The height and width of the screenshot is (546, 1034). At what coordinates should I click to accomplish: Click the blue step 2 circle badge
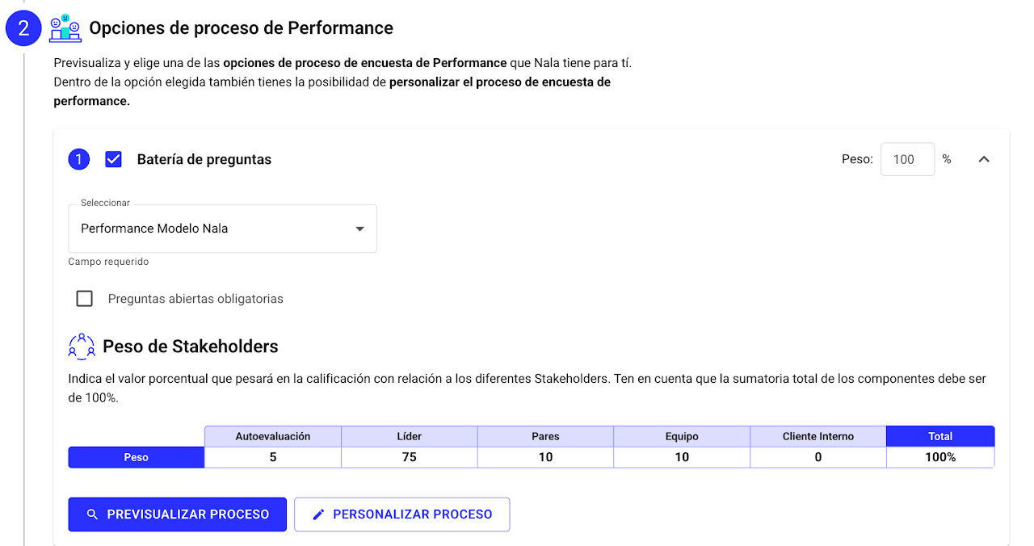[23, 28]
